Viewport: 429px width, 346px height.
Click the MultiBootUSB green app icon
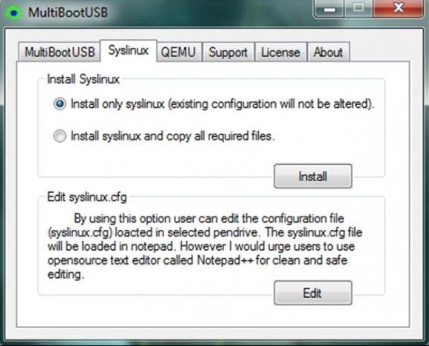tap(13, 13)
